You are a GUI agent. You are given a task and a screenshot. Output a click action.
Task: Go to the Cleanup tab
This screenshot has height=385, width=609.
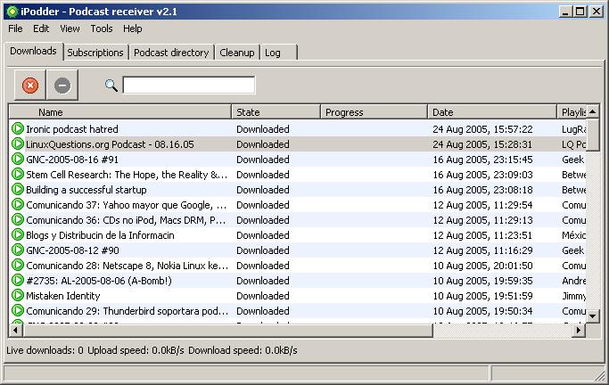(236, 53)
